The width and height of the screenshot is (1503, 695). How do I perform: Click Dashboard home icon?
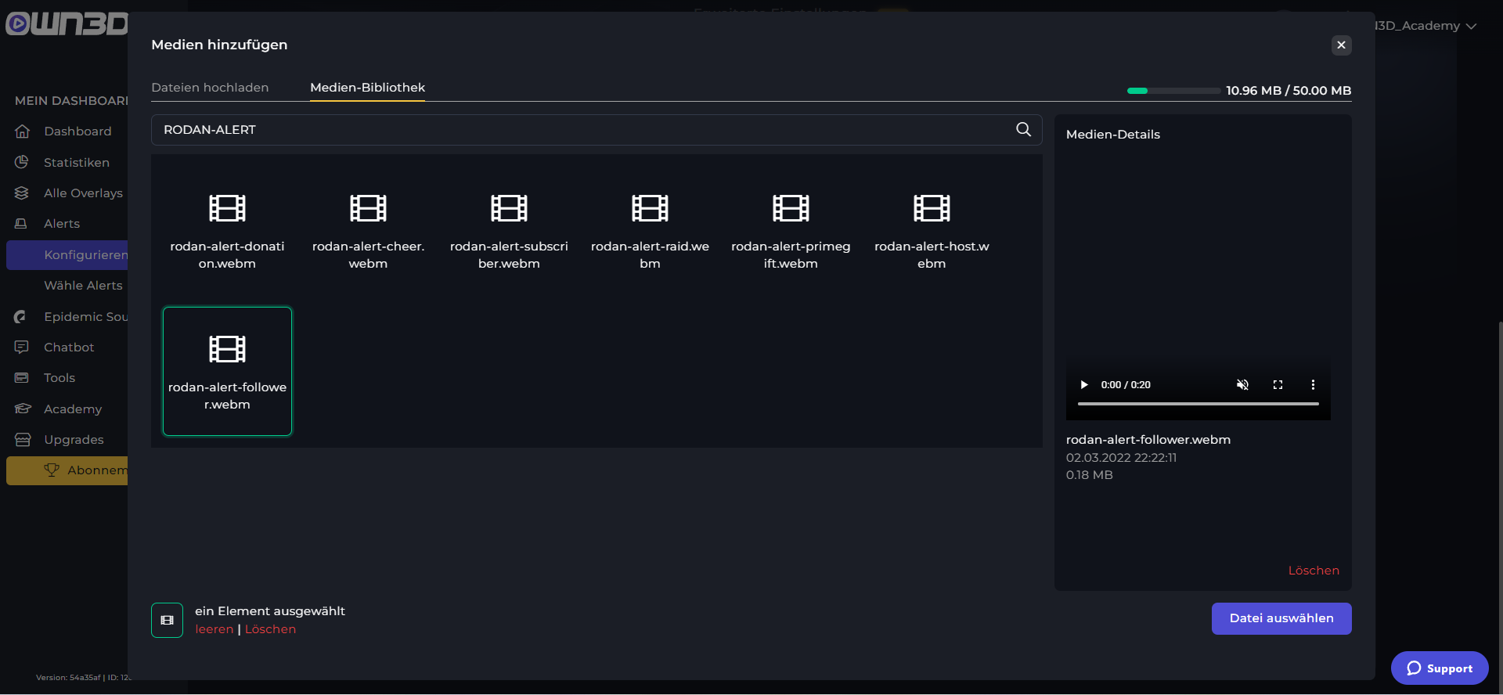[22, 131]
